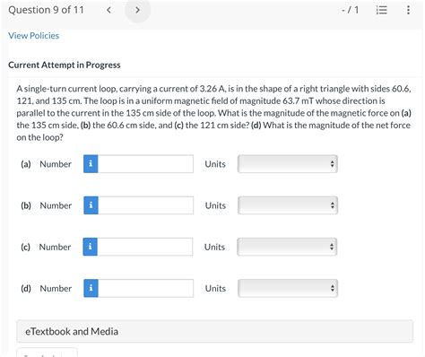Focus the Number field for part (a)

point(145,164)
